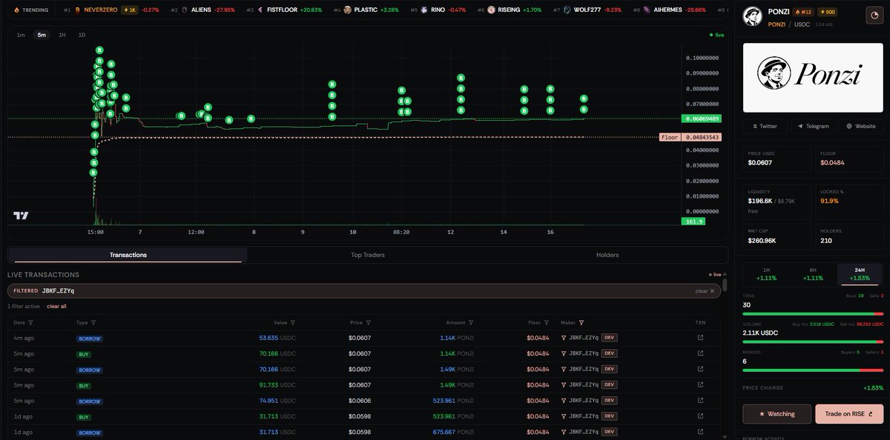Click the TradingView logo on the chart

click(21, 216)
